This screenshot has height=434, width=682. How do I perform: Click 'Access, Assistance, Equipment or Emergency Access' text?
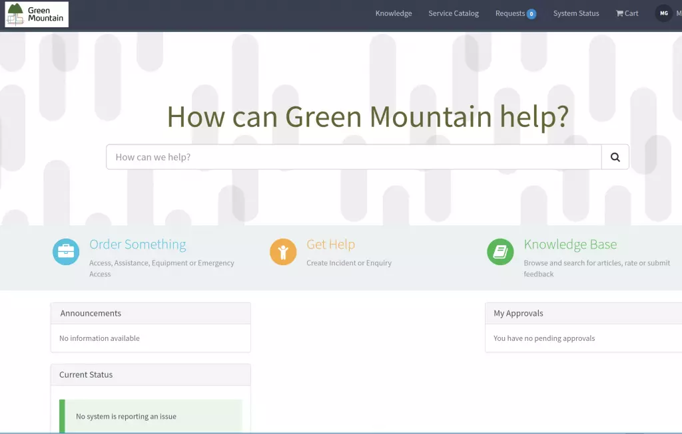point(162,269)
